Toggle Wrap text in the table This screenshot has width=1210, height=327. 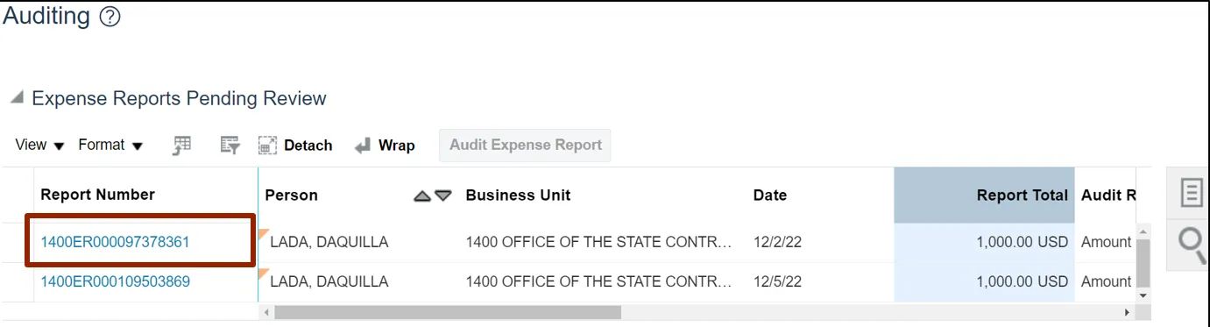point(385,146)
